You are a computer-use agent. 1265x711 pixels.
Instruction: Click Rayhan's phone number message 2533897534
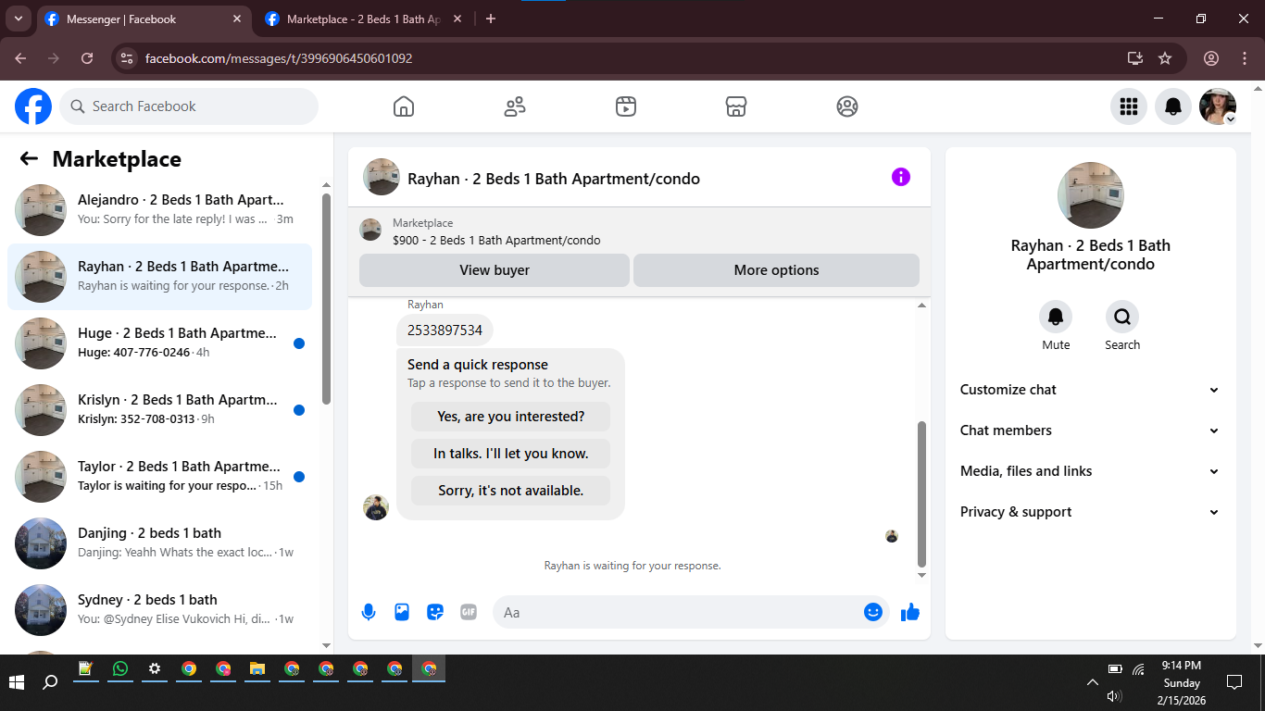[445, 331]
